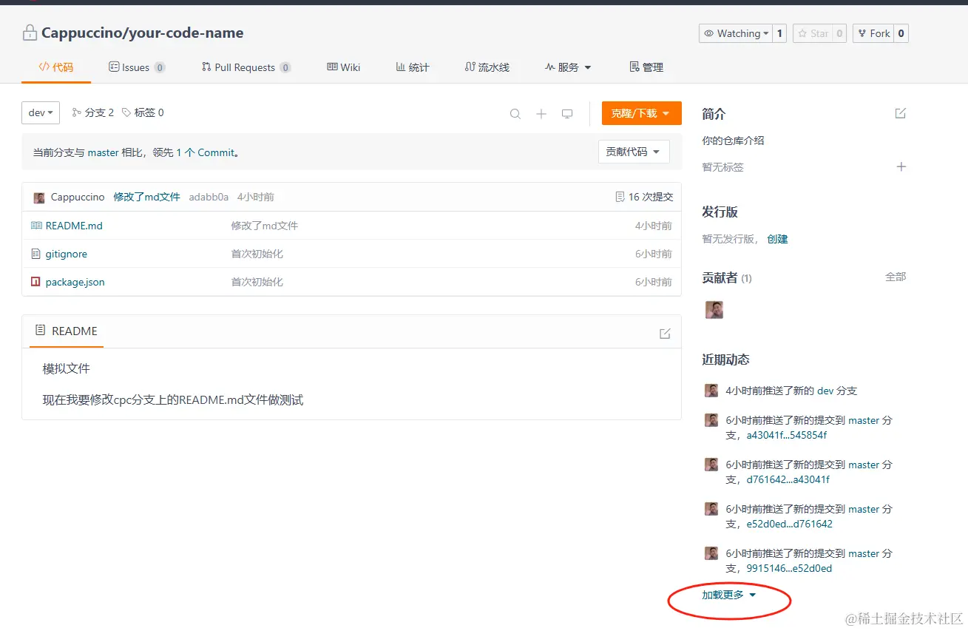This screenshot has width=968, height=631.
Task: Click the Fork count of 0
Action: click(901, 33)
